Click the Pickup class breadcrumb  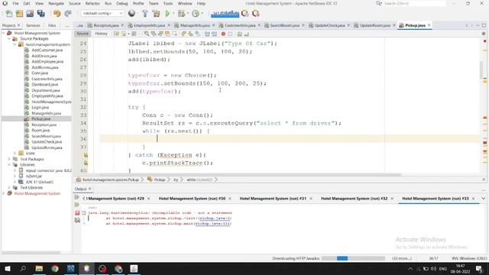point(160,180)
